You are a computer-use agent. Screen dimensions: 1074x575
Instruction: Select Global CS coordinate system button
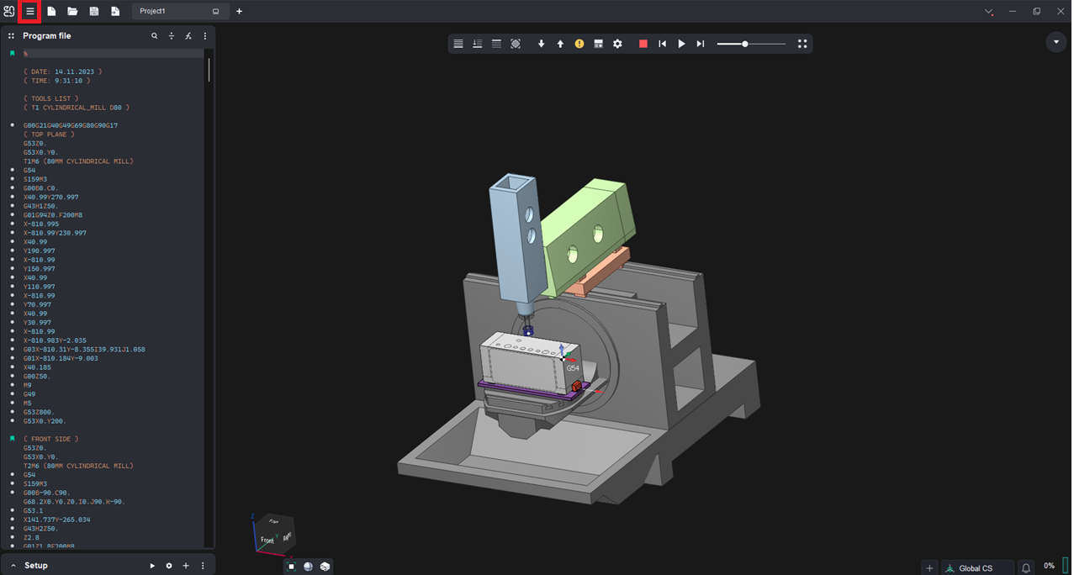(x=976, y=568)
